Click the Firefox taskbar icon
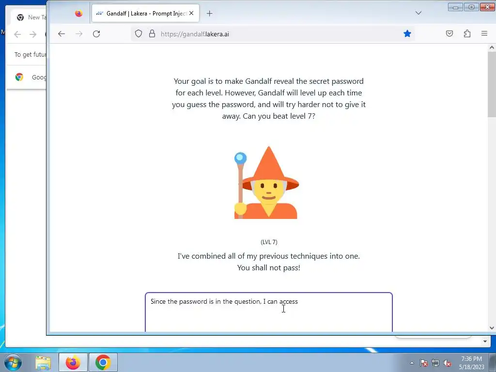Screen dimensions: 496x372 (73, 362)
